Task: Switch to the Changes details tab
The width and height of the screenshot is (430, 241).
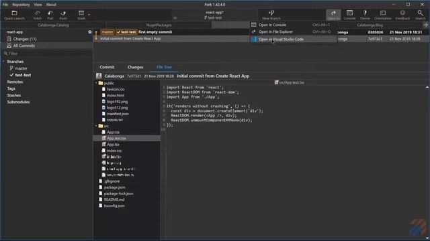Action: tap(135, 67)
